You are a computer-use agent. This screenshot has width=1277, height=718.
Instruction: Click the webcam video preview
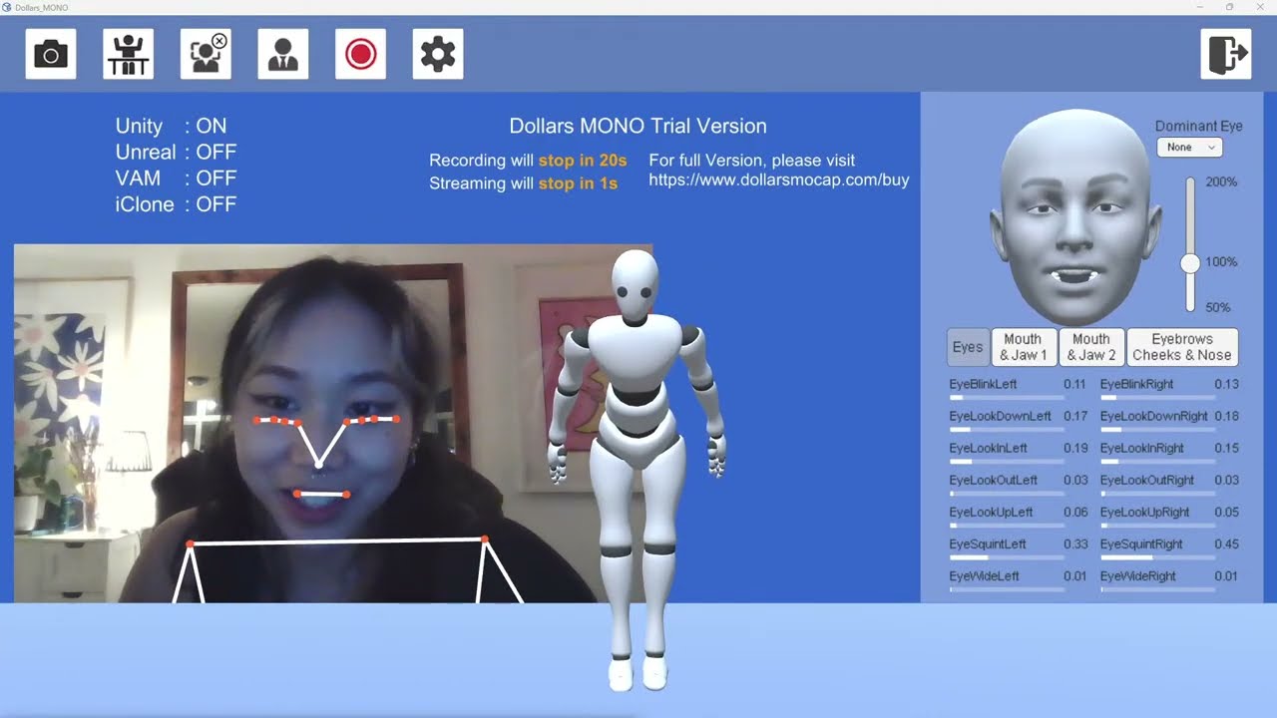coord(333,424)
